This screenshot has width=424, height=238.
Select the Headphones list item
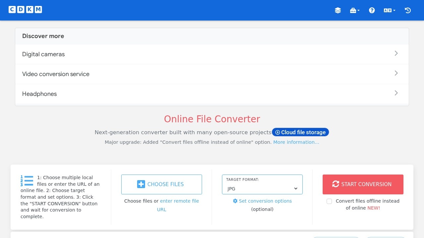39,94
